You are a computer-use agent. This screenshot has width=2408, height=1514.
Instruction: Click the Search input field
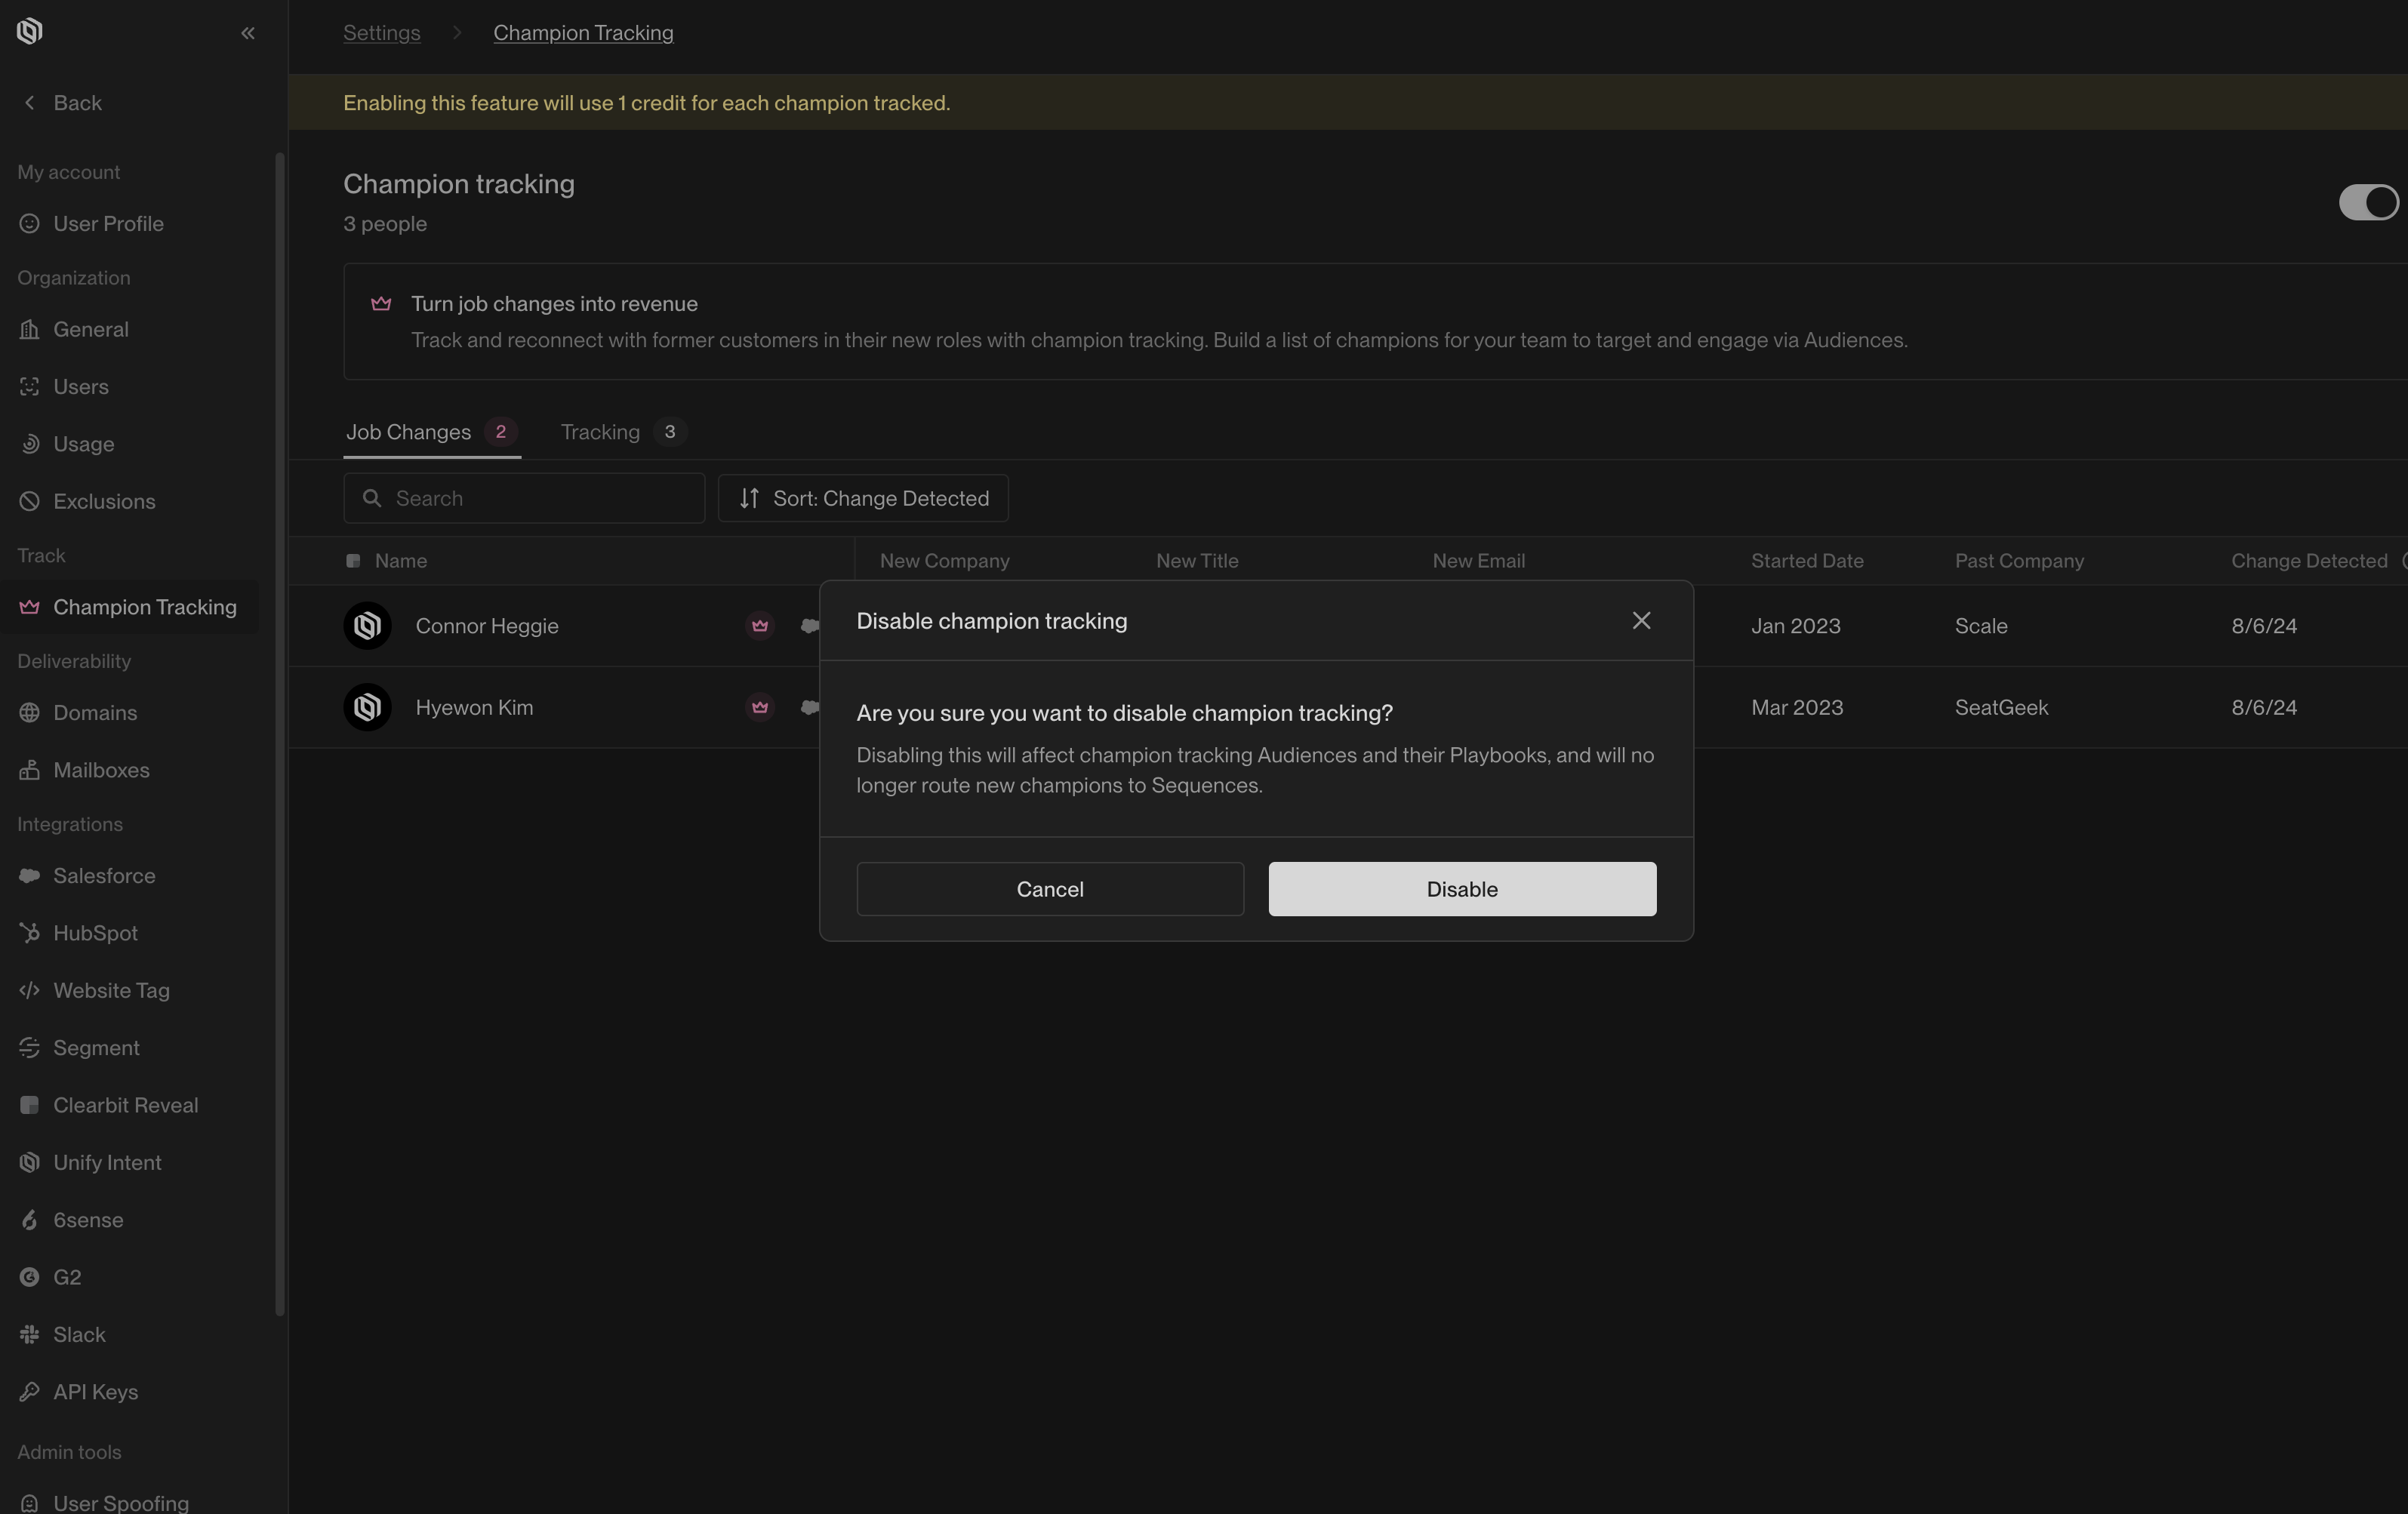524,498
